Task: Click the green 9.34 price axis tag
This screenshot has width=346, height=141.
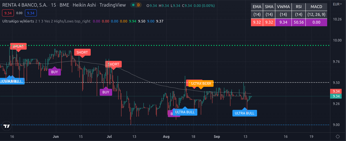Action: click(336, 96)
